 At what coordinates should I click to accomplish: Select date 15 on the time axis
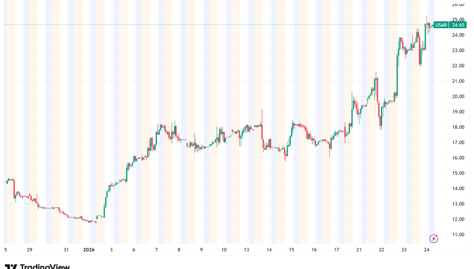click(292, 250)
